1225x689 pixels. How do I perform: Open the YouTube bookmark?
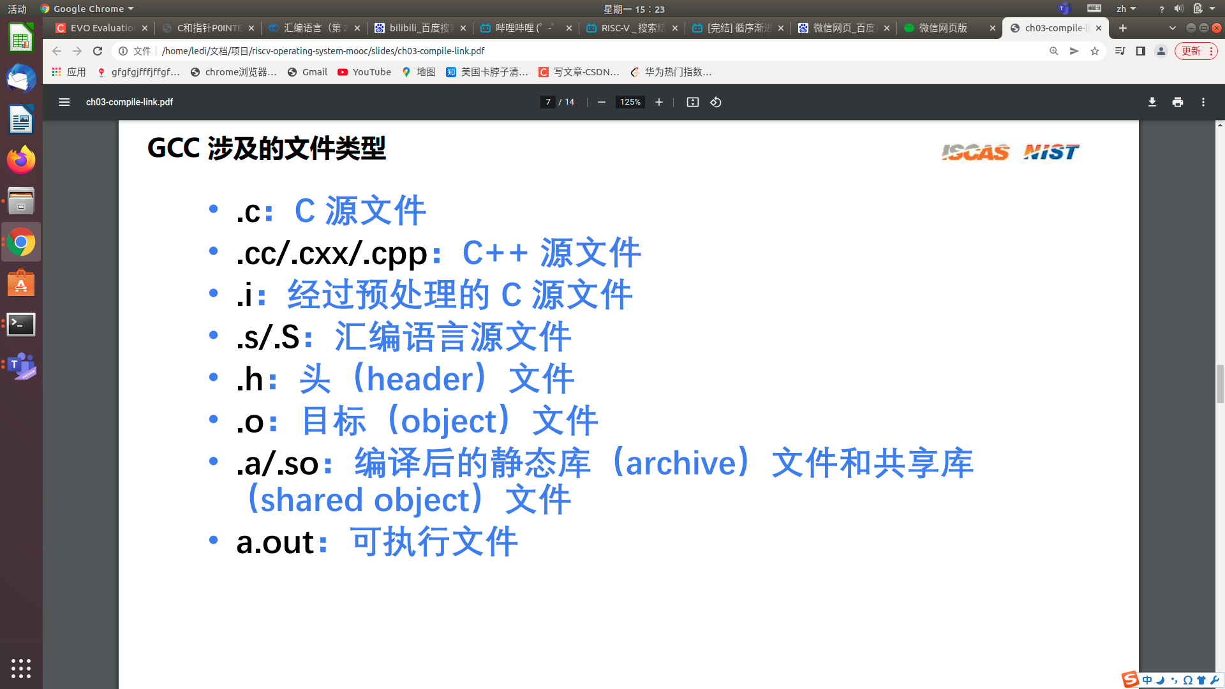point(365,72)
